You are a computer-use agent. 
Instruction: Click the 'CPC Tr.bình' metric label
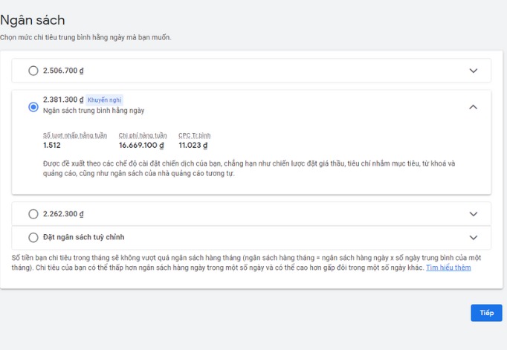[x=195, y=135]
